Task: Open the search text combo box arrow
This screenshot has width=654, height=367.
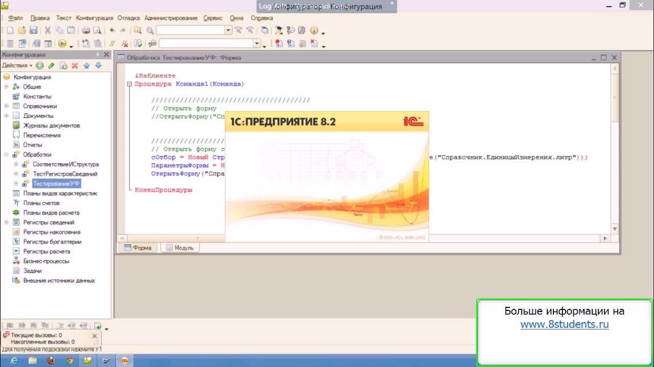Action: pyautogui.click(x=228, y=31)
